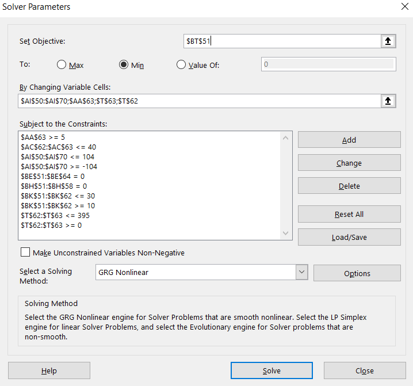Click the Variable Cells range selector arrow icon

[x=388, y=101]
